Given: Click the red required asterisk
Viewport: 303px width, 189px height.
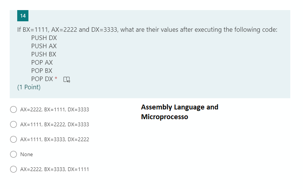Looking at the screenshot, I should pos(56,78).
